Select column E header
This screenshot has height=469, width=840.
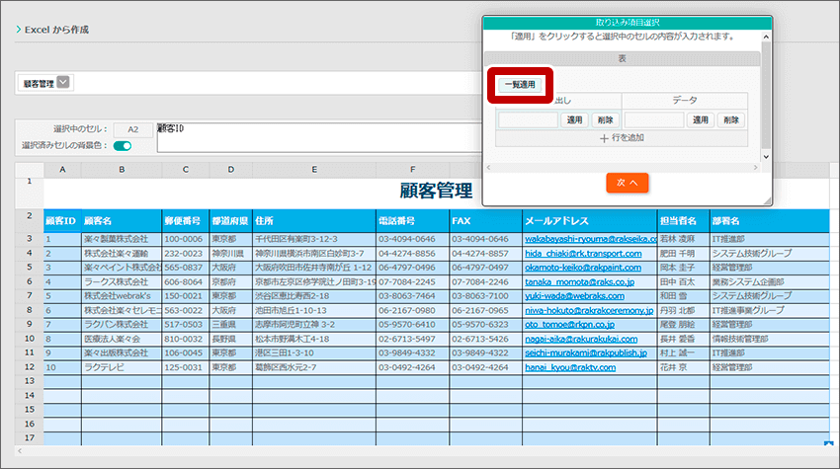[314, 170]
